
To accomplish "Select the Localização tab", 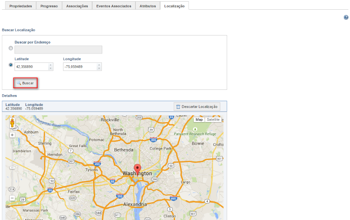I will coord(174,6).
